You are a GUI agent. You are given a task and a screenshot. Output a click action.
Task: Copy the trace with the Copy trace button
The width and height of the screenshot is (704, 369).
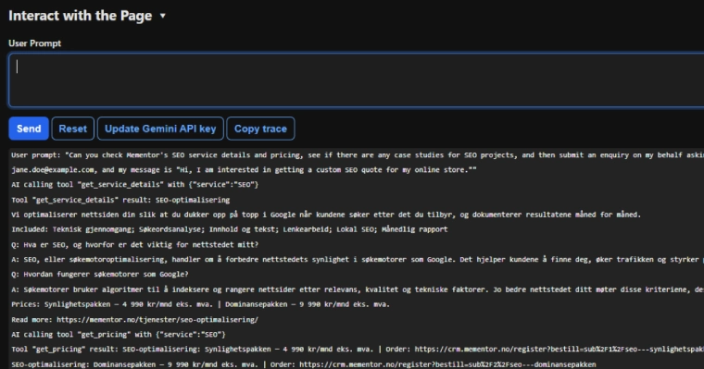[260, 129]
